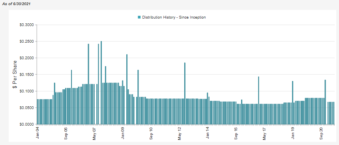
Task: Select the first bar at Jan 04
Action: tap(37, 112)
